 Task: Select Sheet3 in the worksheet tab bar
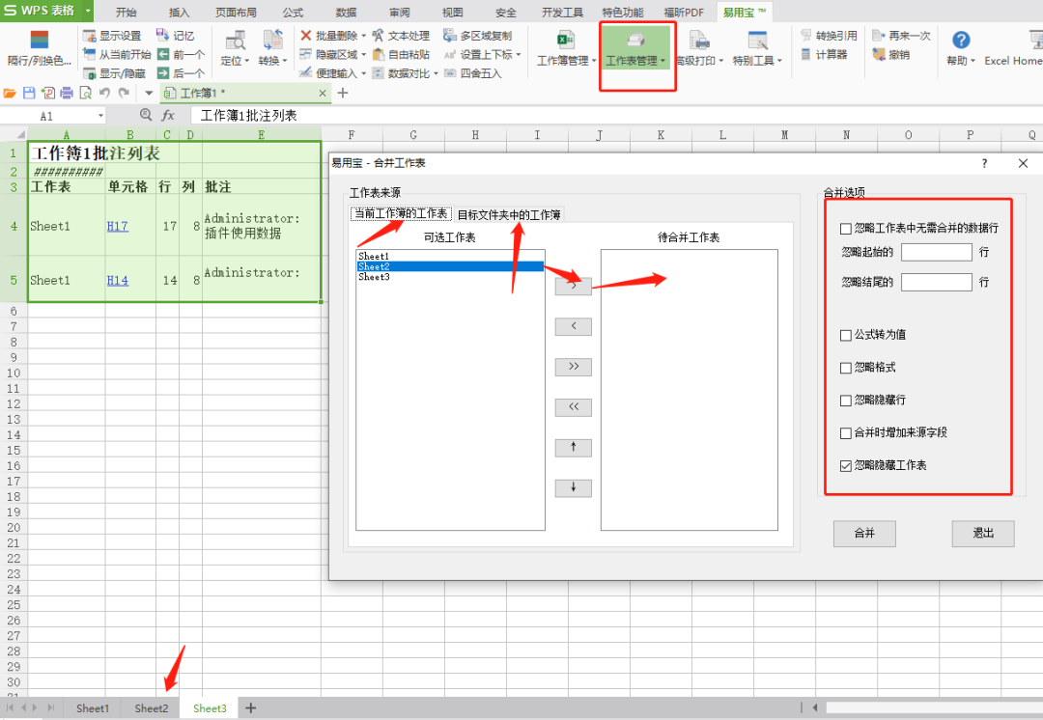(x=209, y=707)
